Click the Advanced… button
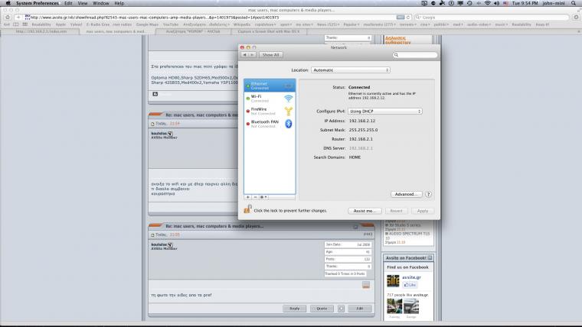 coord(406,194)
